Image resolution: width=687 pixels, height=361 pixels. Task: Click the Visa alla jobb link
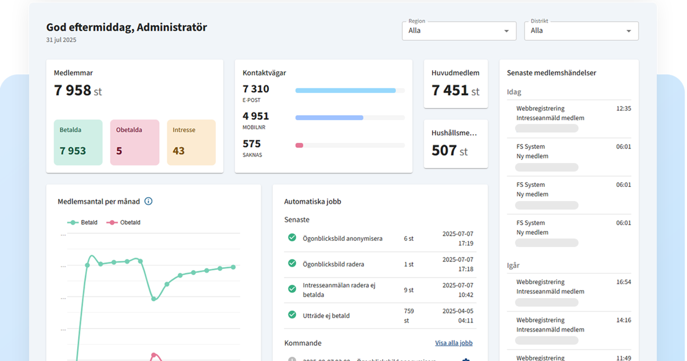click(453, 343)
